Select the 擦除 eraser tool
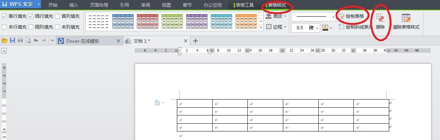The image size is (440, 140). coord(380,22)
